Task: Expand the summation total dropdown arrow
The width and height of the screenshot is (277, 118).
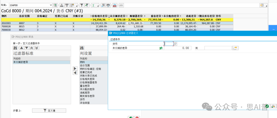Action: (98, 5)
